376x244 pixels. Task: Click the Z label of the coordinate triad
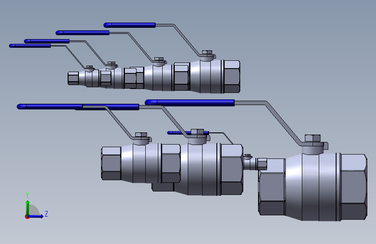pos(46,214)
